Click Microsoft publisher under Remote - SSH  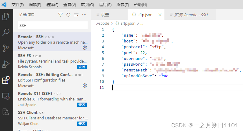pos(26,48)
